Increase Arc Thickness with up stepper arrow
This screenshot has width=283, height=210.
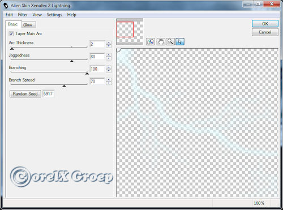(x=109, y=42)
